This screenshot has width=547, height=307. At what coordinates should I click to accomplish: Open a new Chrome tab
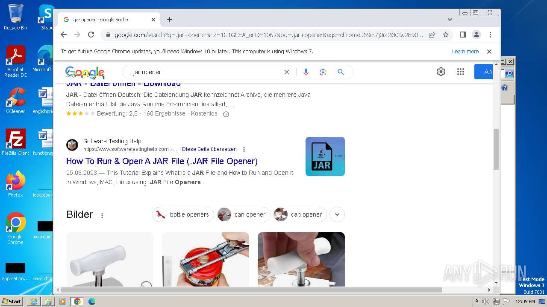170,20
